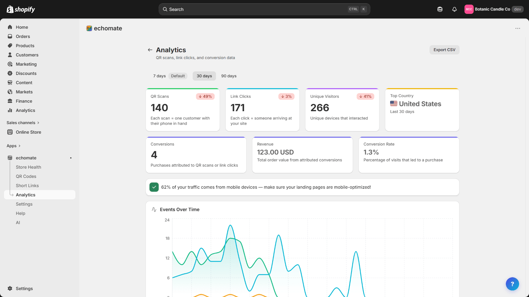
Task: Click the United States top country text
Action: tap(420, 104)
